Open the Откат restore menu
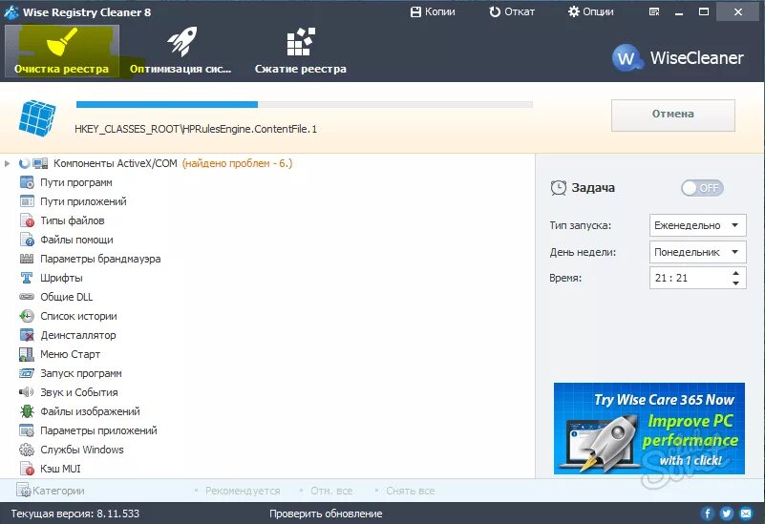This screenshot has width=765, height=524. click(x=512, y=11)
